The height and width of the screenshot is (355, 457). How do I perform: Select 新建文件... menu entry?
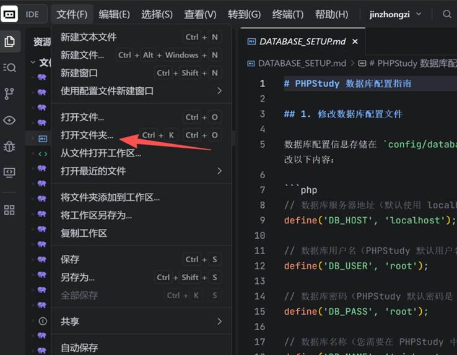tap(141, 55)
